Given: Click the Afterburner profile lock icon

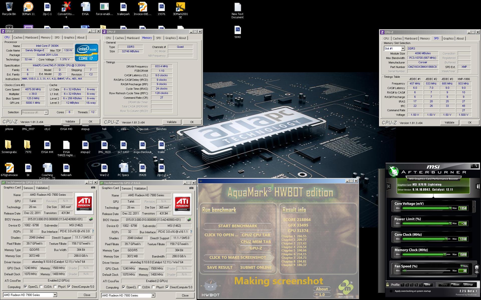Looking at the screenshot, I should [388, 284].
